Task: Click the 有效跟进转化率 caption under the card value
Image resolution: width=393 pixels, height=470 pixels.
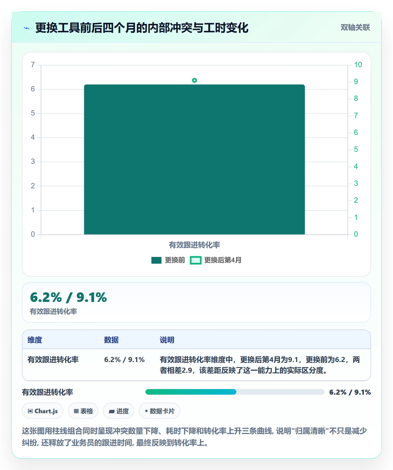Action: [x=53, y=311]
